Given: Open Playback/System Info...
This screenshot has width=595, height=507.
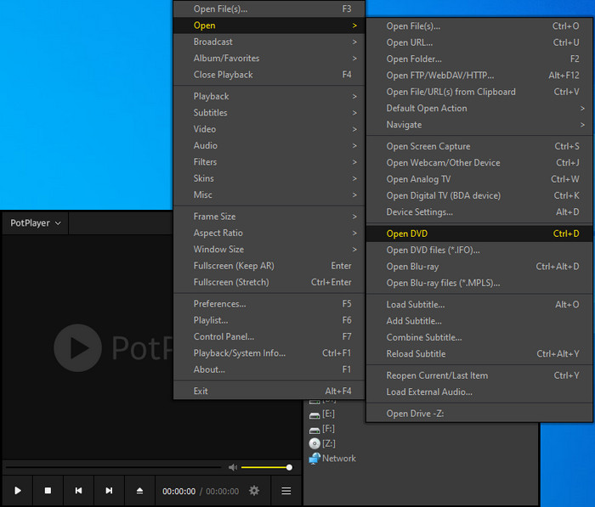Looking at the screenshot, I should [x=269, y=353].
